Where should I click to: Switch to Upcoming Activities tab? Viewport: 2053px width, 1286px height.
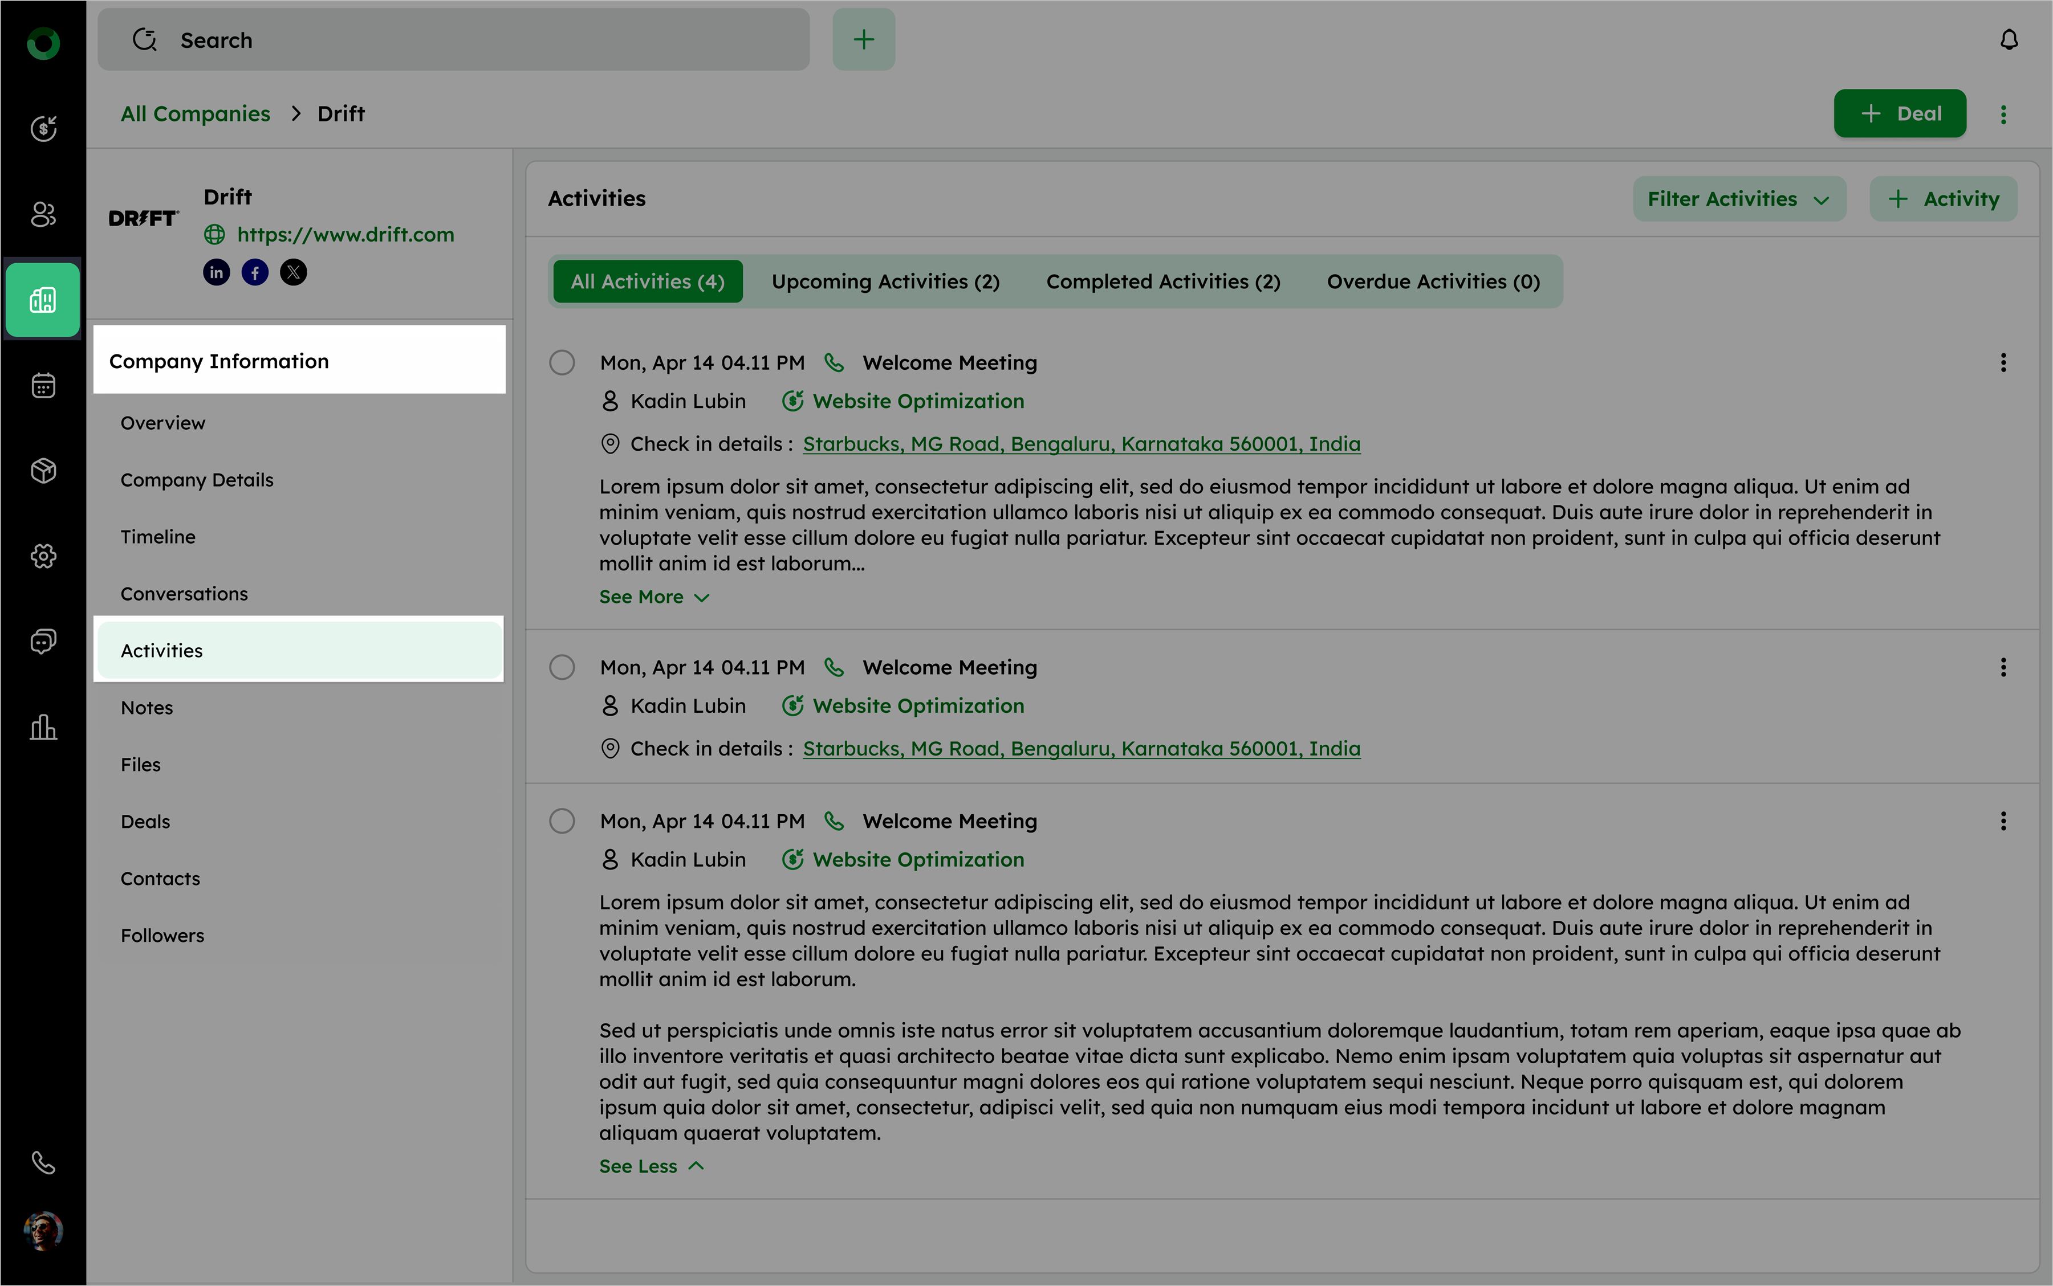[x=885, y=281]
